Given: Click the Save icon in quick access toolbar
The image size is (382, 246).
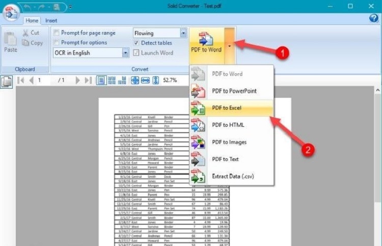Looking at the screenshot, I should [57, 7].
